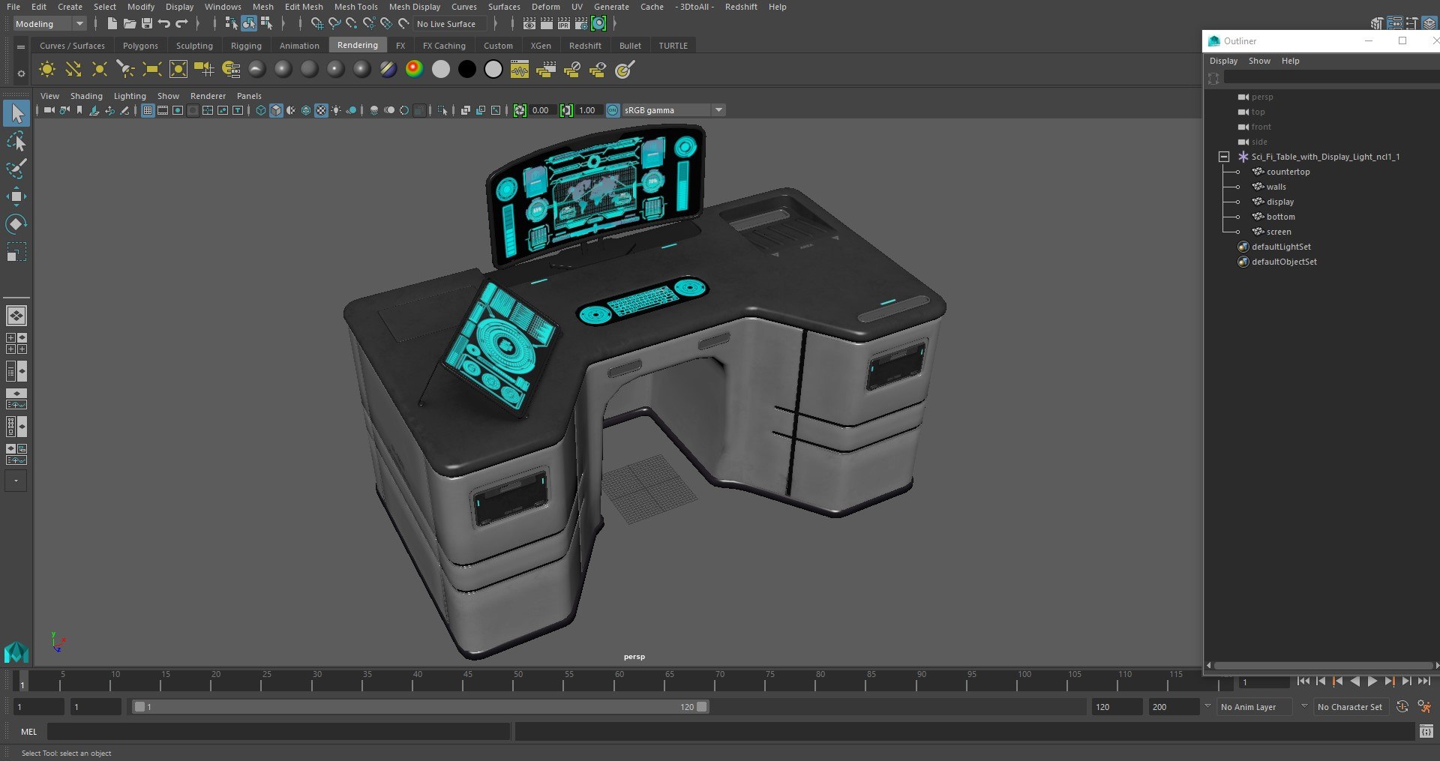The image size is (1440, 761).
Task: Toggle the film gate display
Action: tap(163, 110)
